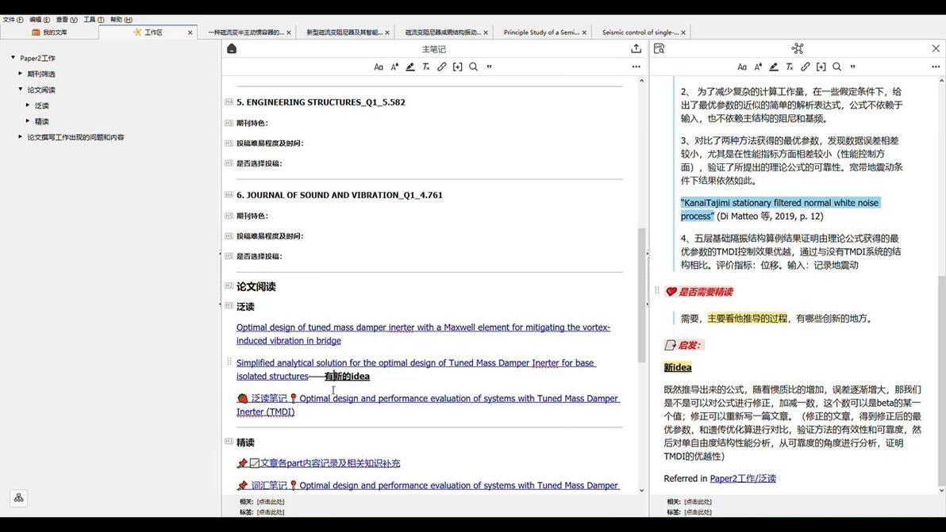Open the 帮助 (Help) menu

[x=121, y=19]
